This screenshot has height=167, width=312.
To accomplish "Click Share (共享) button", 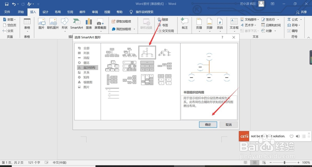I will pyautogui.click(x=301, y=12).
